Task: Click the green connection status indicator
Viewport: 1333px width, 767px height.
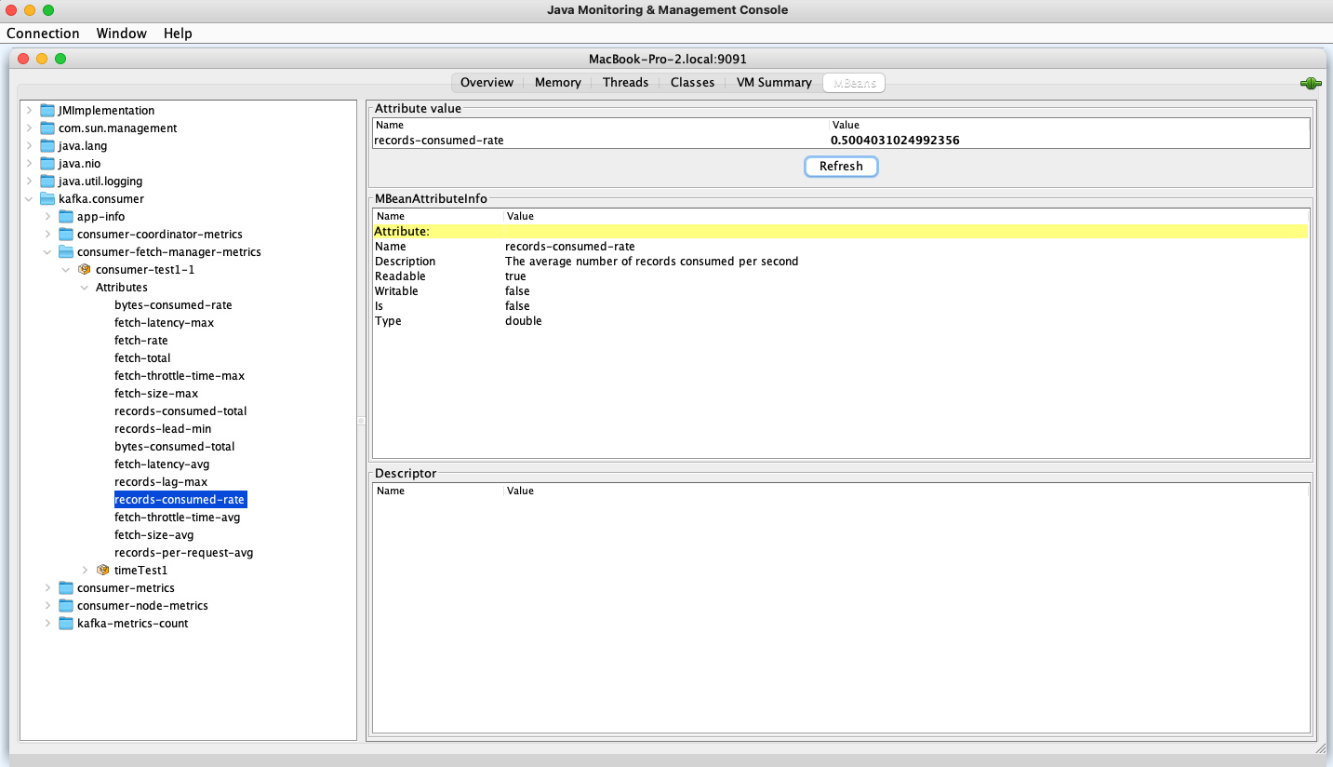Action: point(1311,83)
